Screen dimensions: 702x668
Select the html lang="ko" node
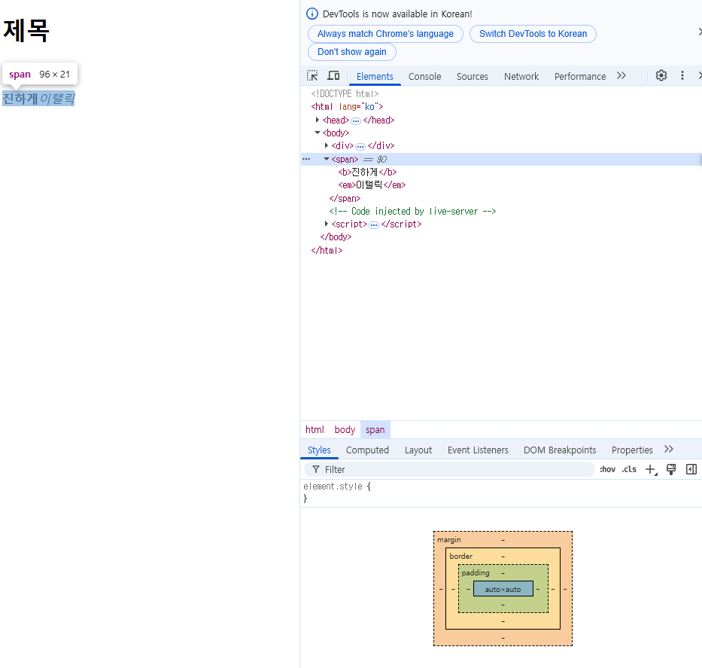(x=347, y=107)
